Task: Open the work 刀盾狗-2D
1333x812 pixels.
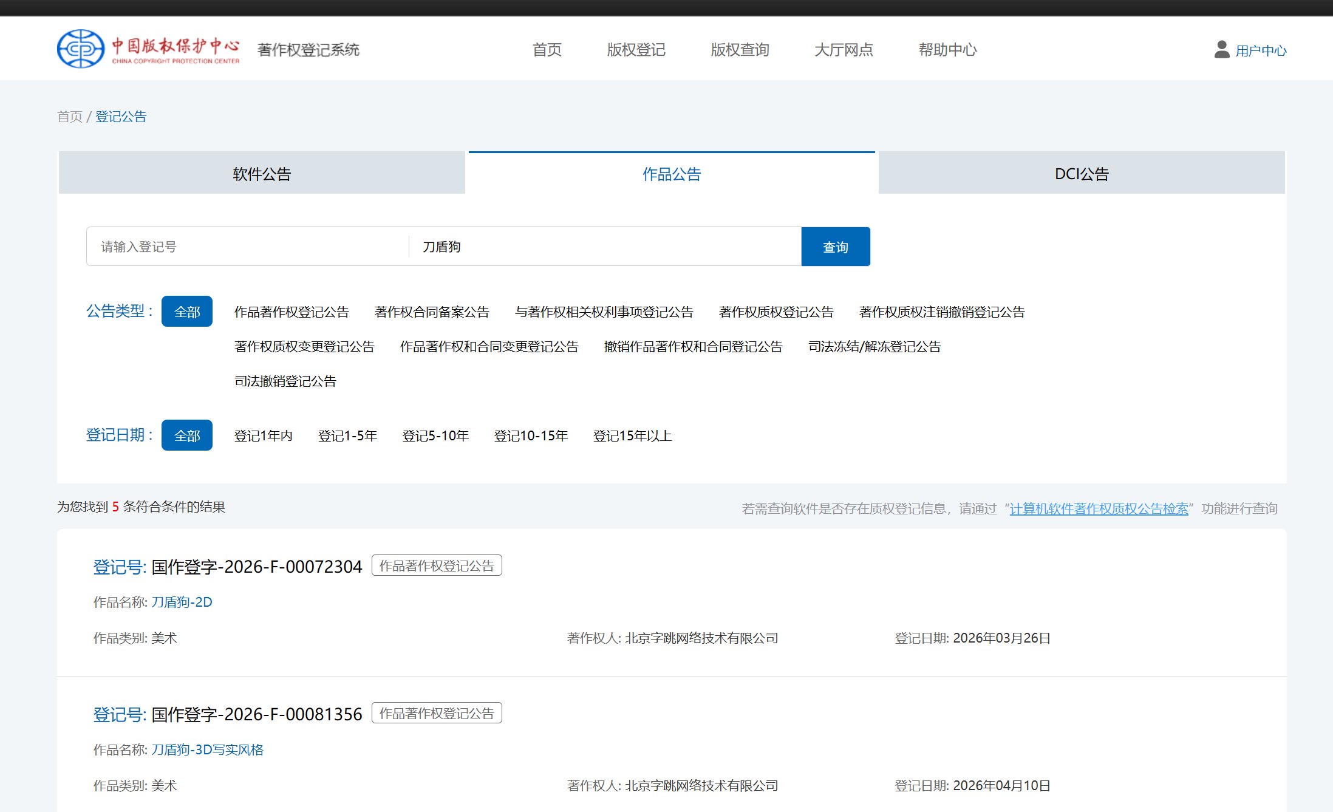Action: (182, 602)
